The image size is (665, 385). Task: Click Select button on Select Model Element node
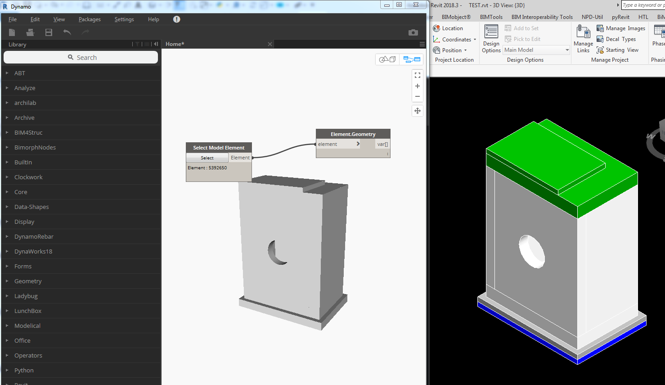[x=207, y=158]
